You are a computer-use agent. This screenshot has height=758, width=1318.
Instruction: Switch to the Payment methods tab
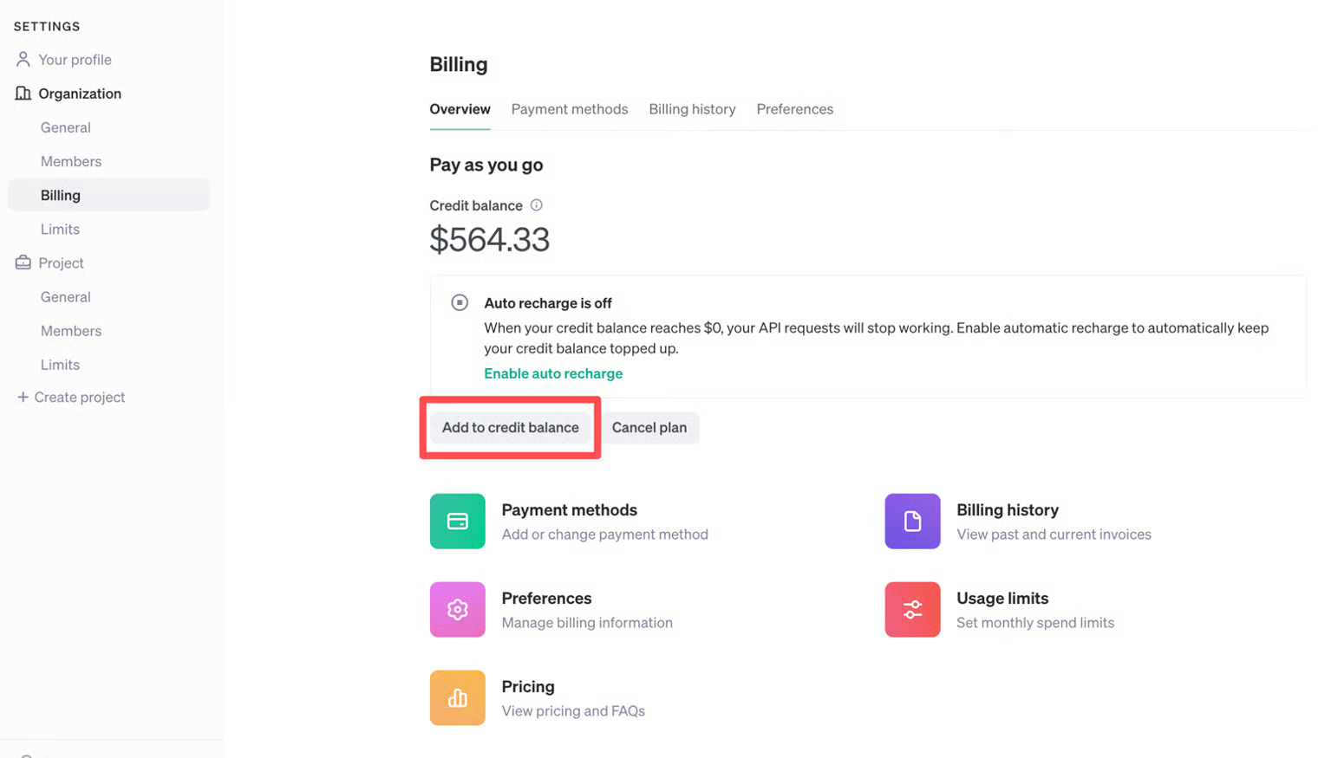(x=569, y=109)
